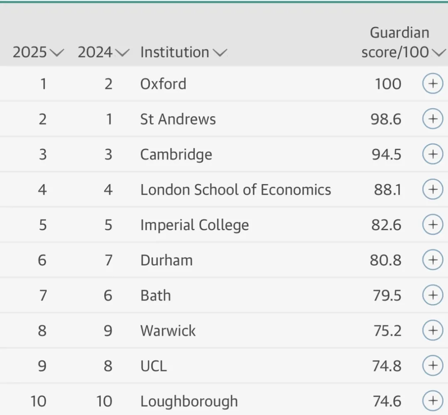Expand Loughborough row plus icon
This screenshot has height=415, width=448.
(432, 401)
